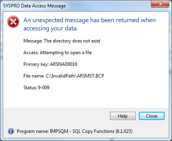The image size is (172, 141).
Task: Click the file path C:\InvalidPath\ARSMST.BCP
Action: (75, 76)
